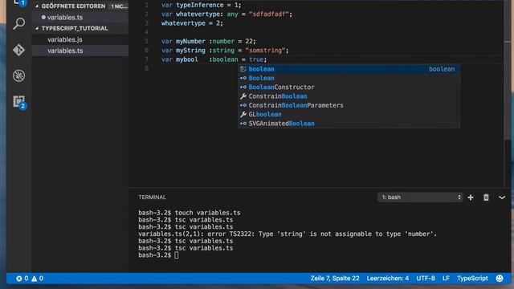This screenshot has height=289, width=514.
Task: Choose 'ConstrainBooleanParameters' suggestion
Action: [x=349, y=105]
